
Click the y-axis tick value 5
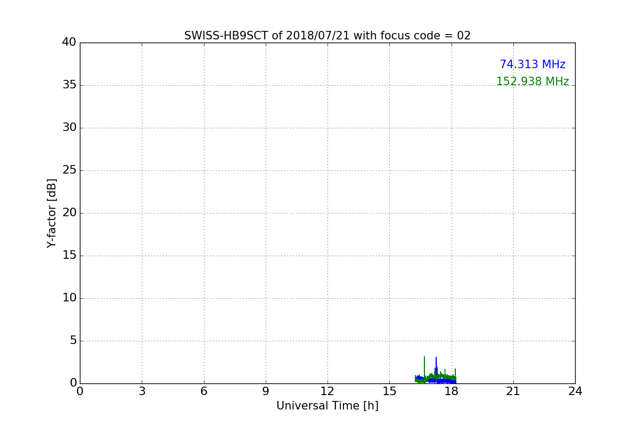tap(73, 341)
